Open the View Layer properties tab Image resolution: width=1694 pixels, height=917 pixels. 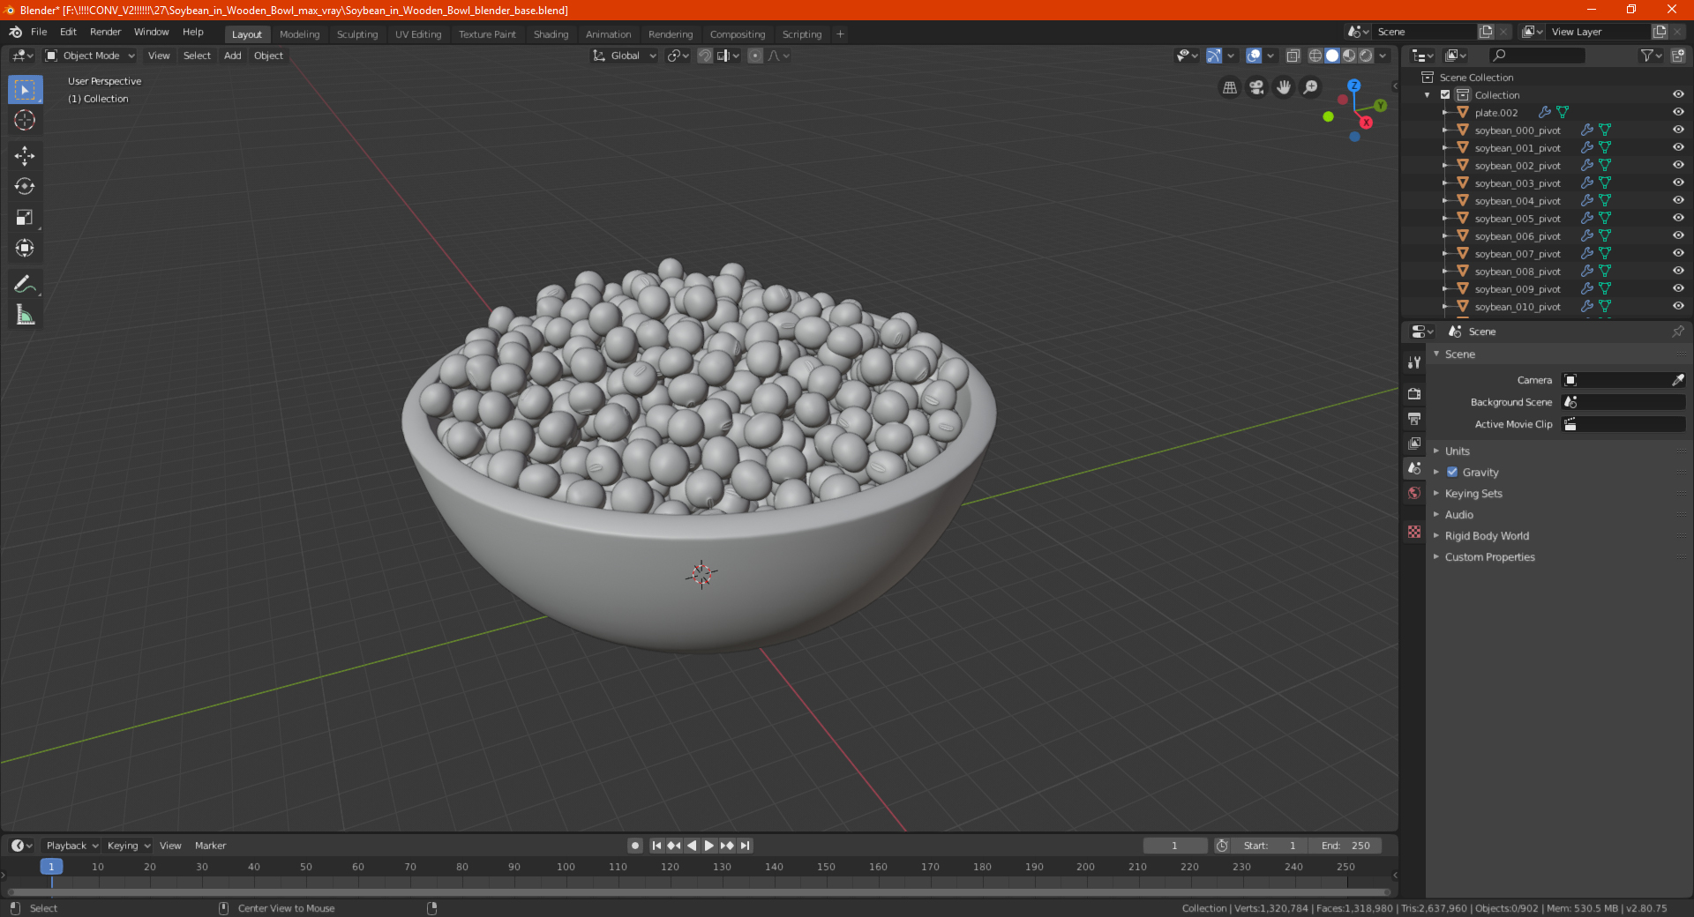click(x=1414, y=443)
